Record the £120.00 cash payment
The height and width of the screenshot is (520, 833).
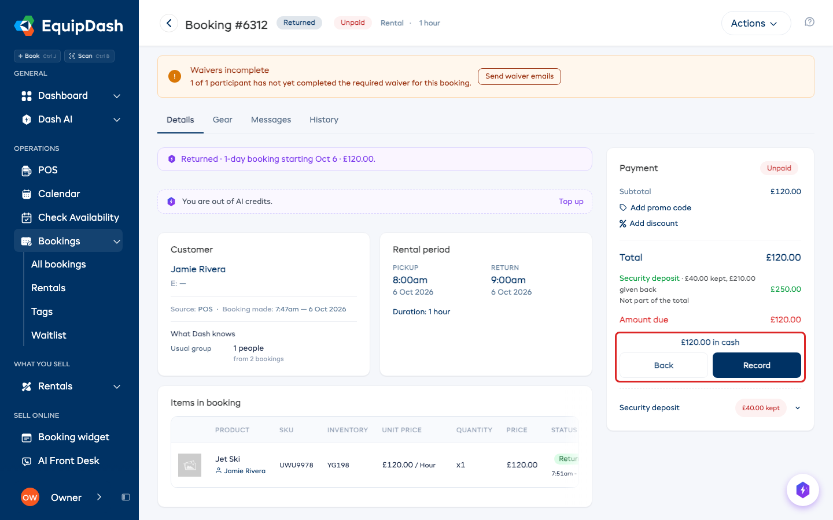coord(757,365)
